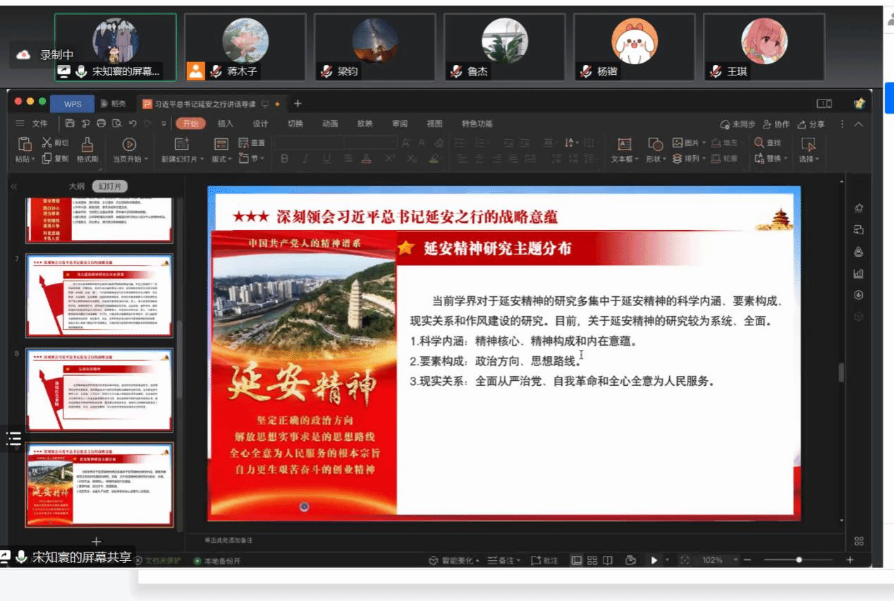894x601 pixels.
Task: Start slideshow from the status bar play button
Action: [654, 560]
